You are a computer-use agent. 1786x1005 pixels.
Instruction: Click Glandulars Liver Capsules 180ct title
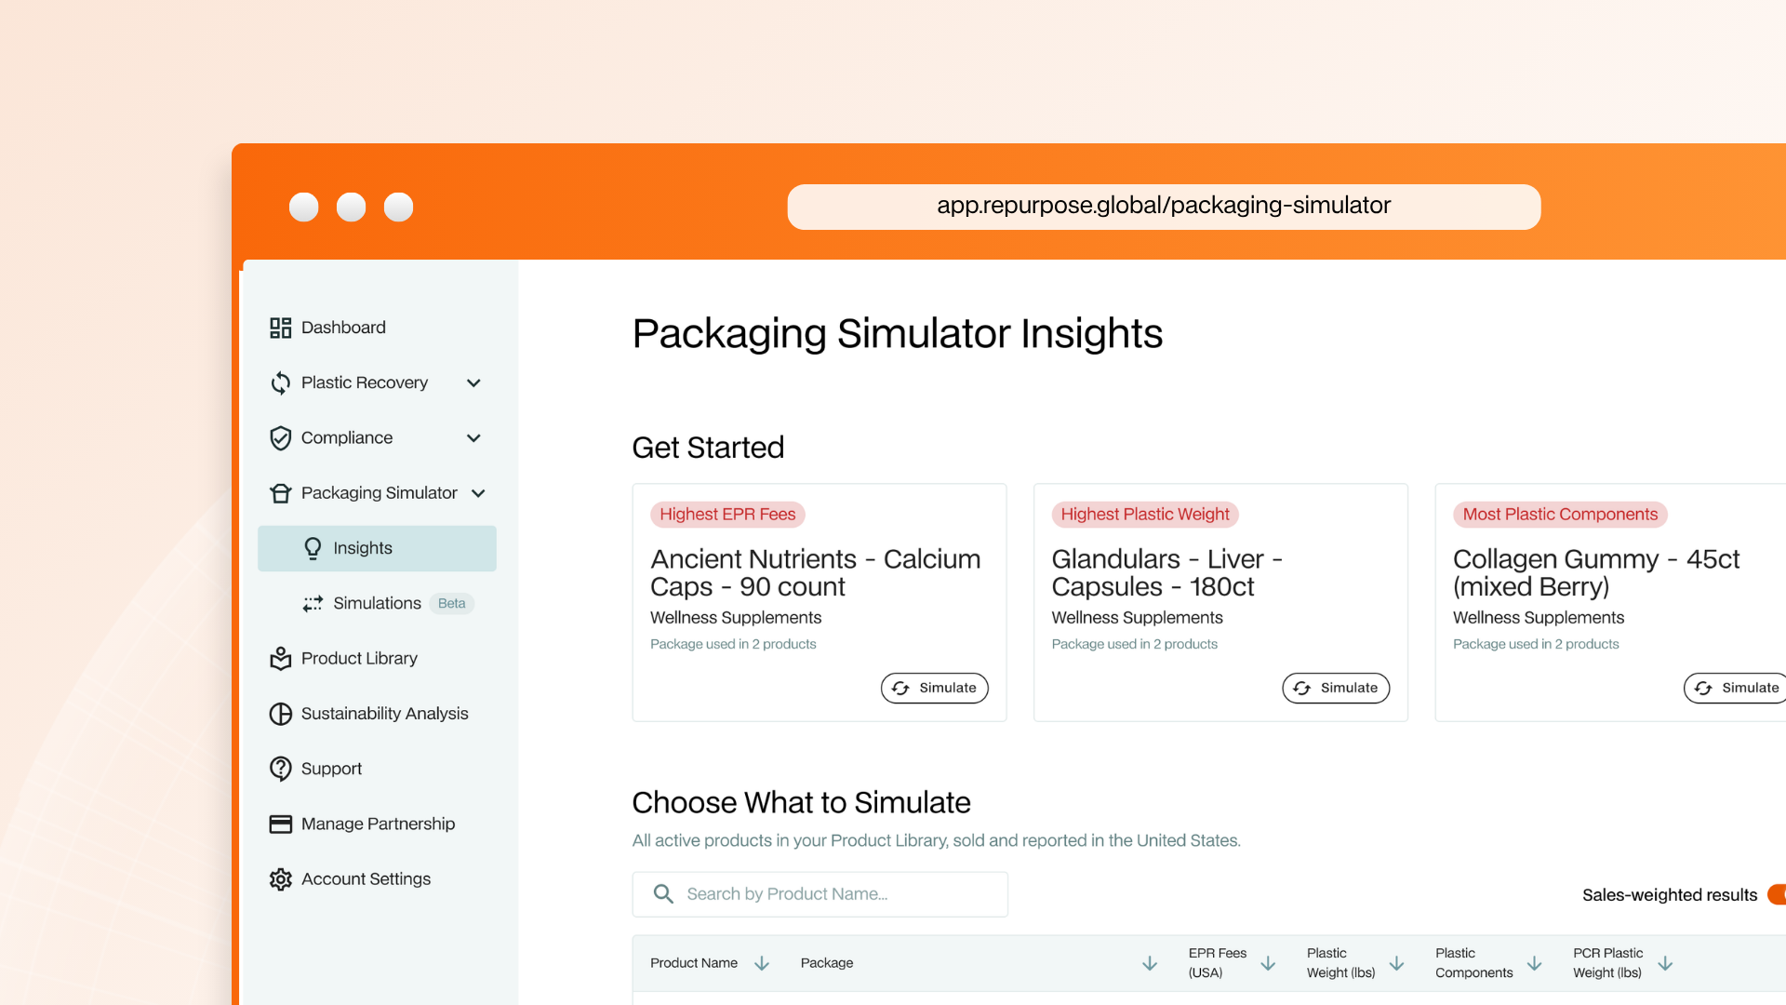coord(1166,572)
